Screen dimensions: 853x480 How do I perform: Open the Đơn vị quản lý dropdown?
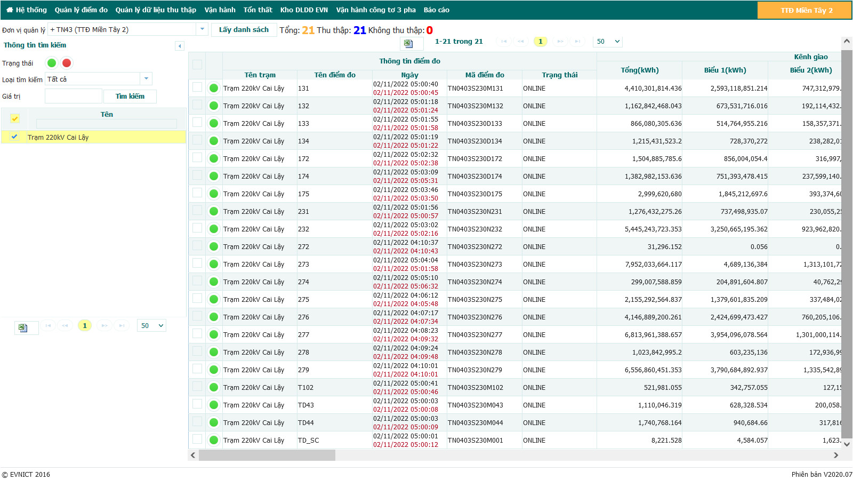pos(202,29)
